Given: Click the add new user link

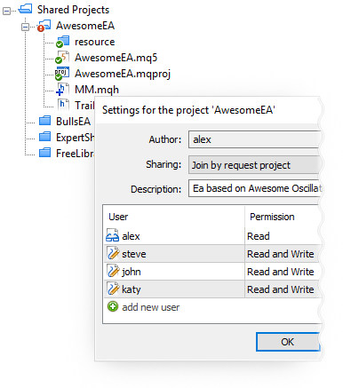Looking at the screenshot, I should click(x=151, y=307).
